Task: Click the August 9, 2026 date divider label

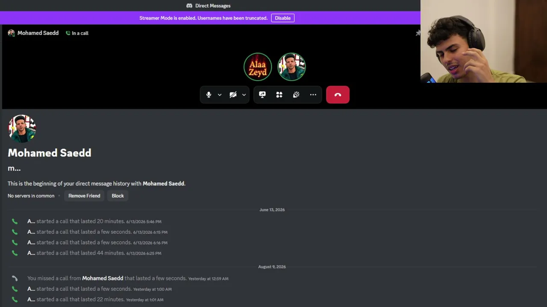Action: pyautogui.click(x=272, y=267)
